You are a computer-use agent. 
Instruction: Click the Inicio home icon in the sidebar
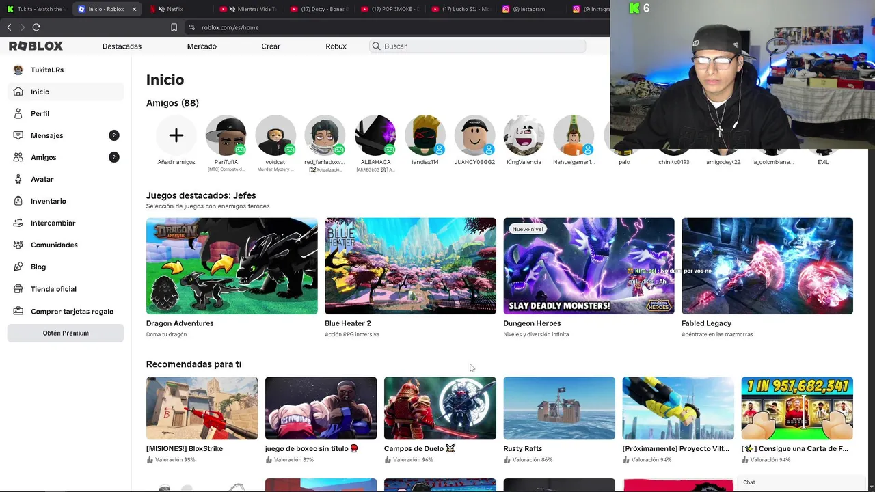pyautogui.click(x=18, y=92)
